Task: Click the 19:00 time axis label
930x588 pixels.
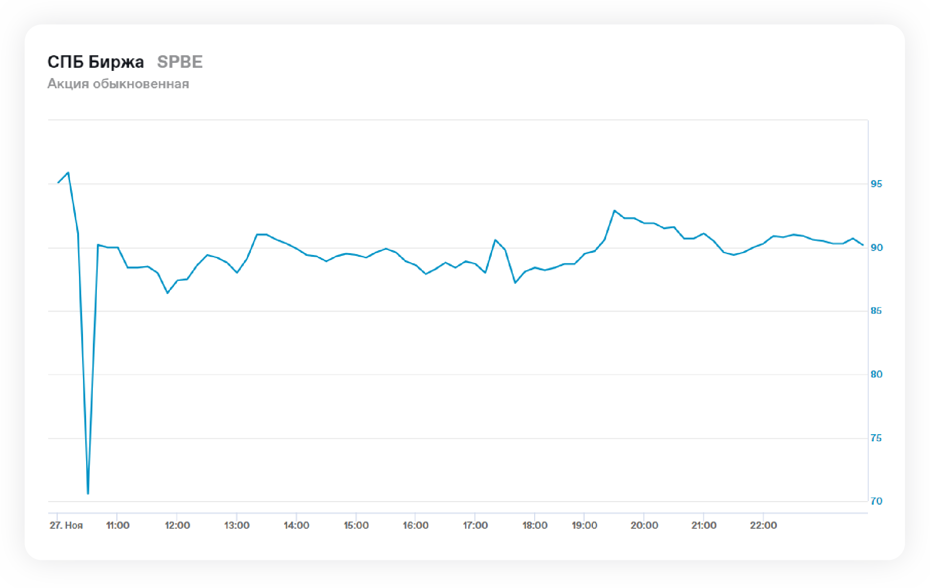Action: 584,525
